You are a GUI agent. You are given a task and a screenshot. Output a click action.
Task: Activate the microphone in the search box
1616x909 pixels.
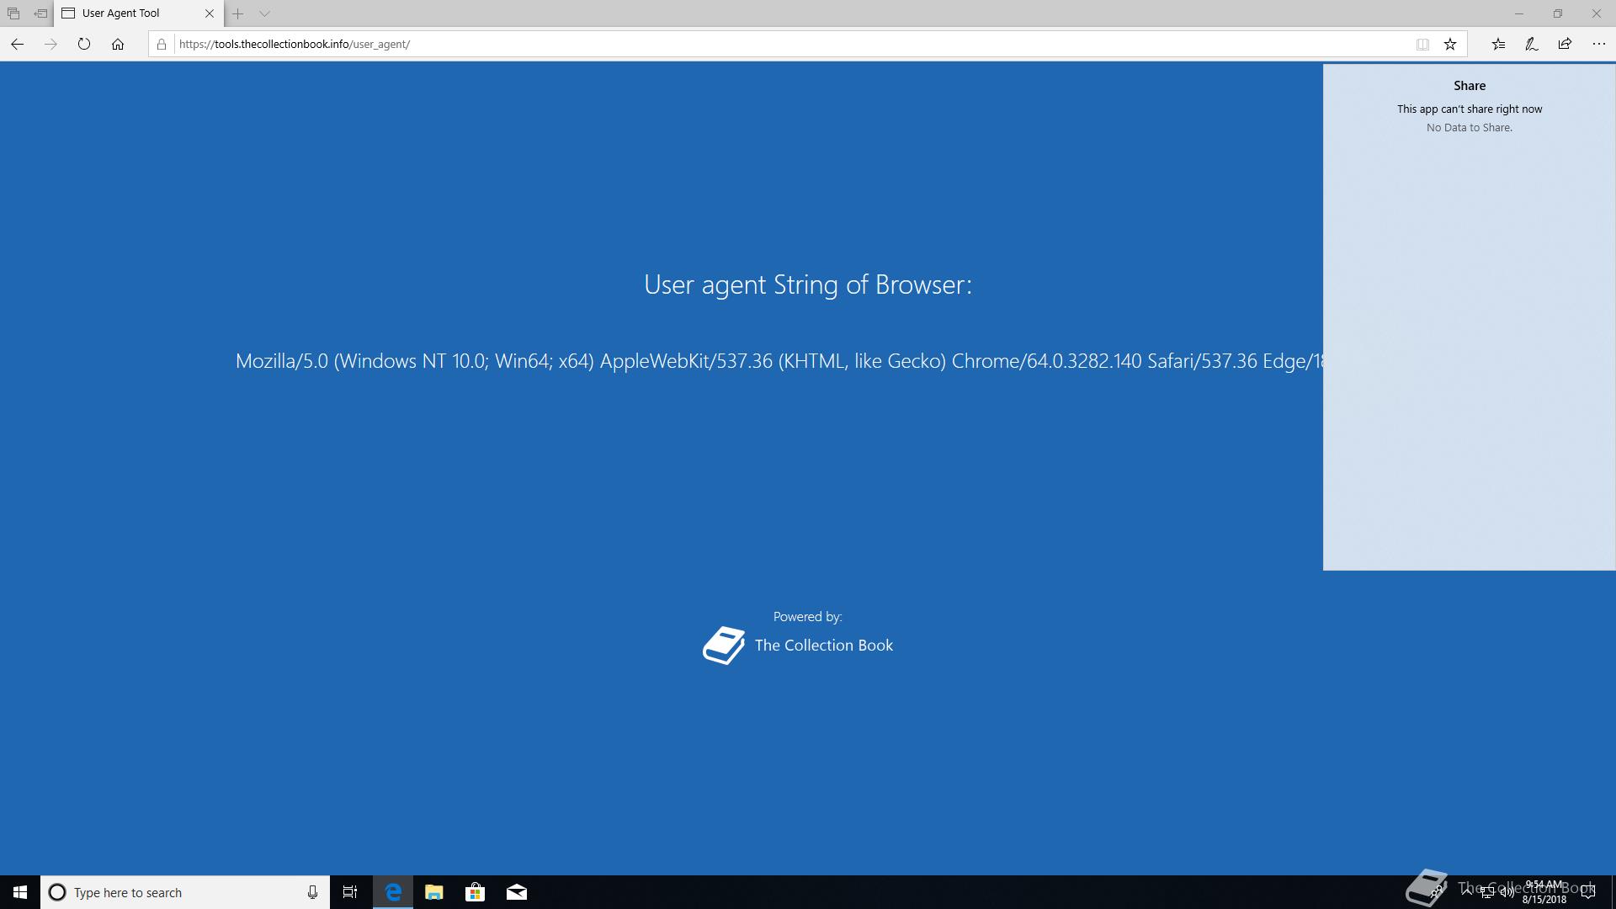click(312, 892)
